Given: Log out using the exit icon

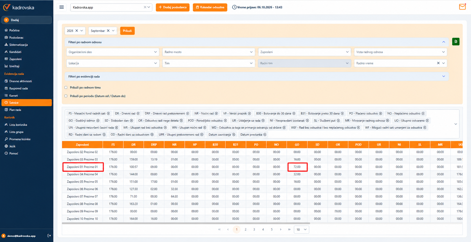Looking at the screenshot, I should point(49,236).
